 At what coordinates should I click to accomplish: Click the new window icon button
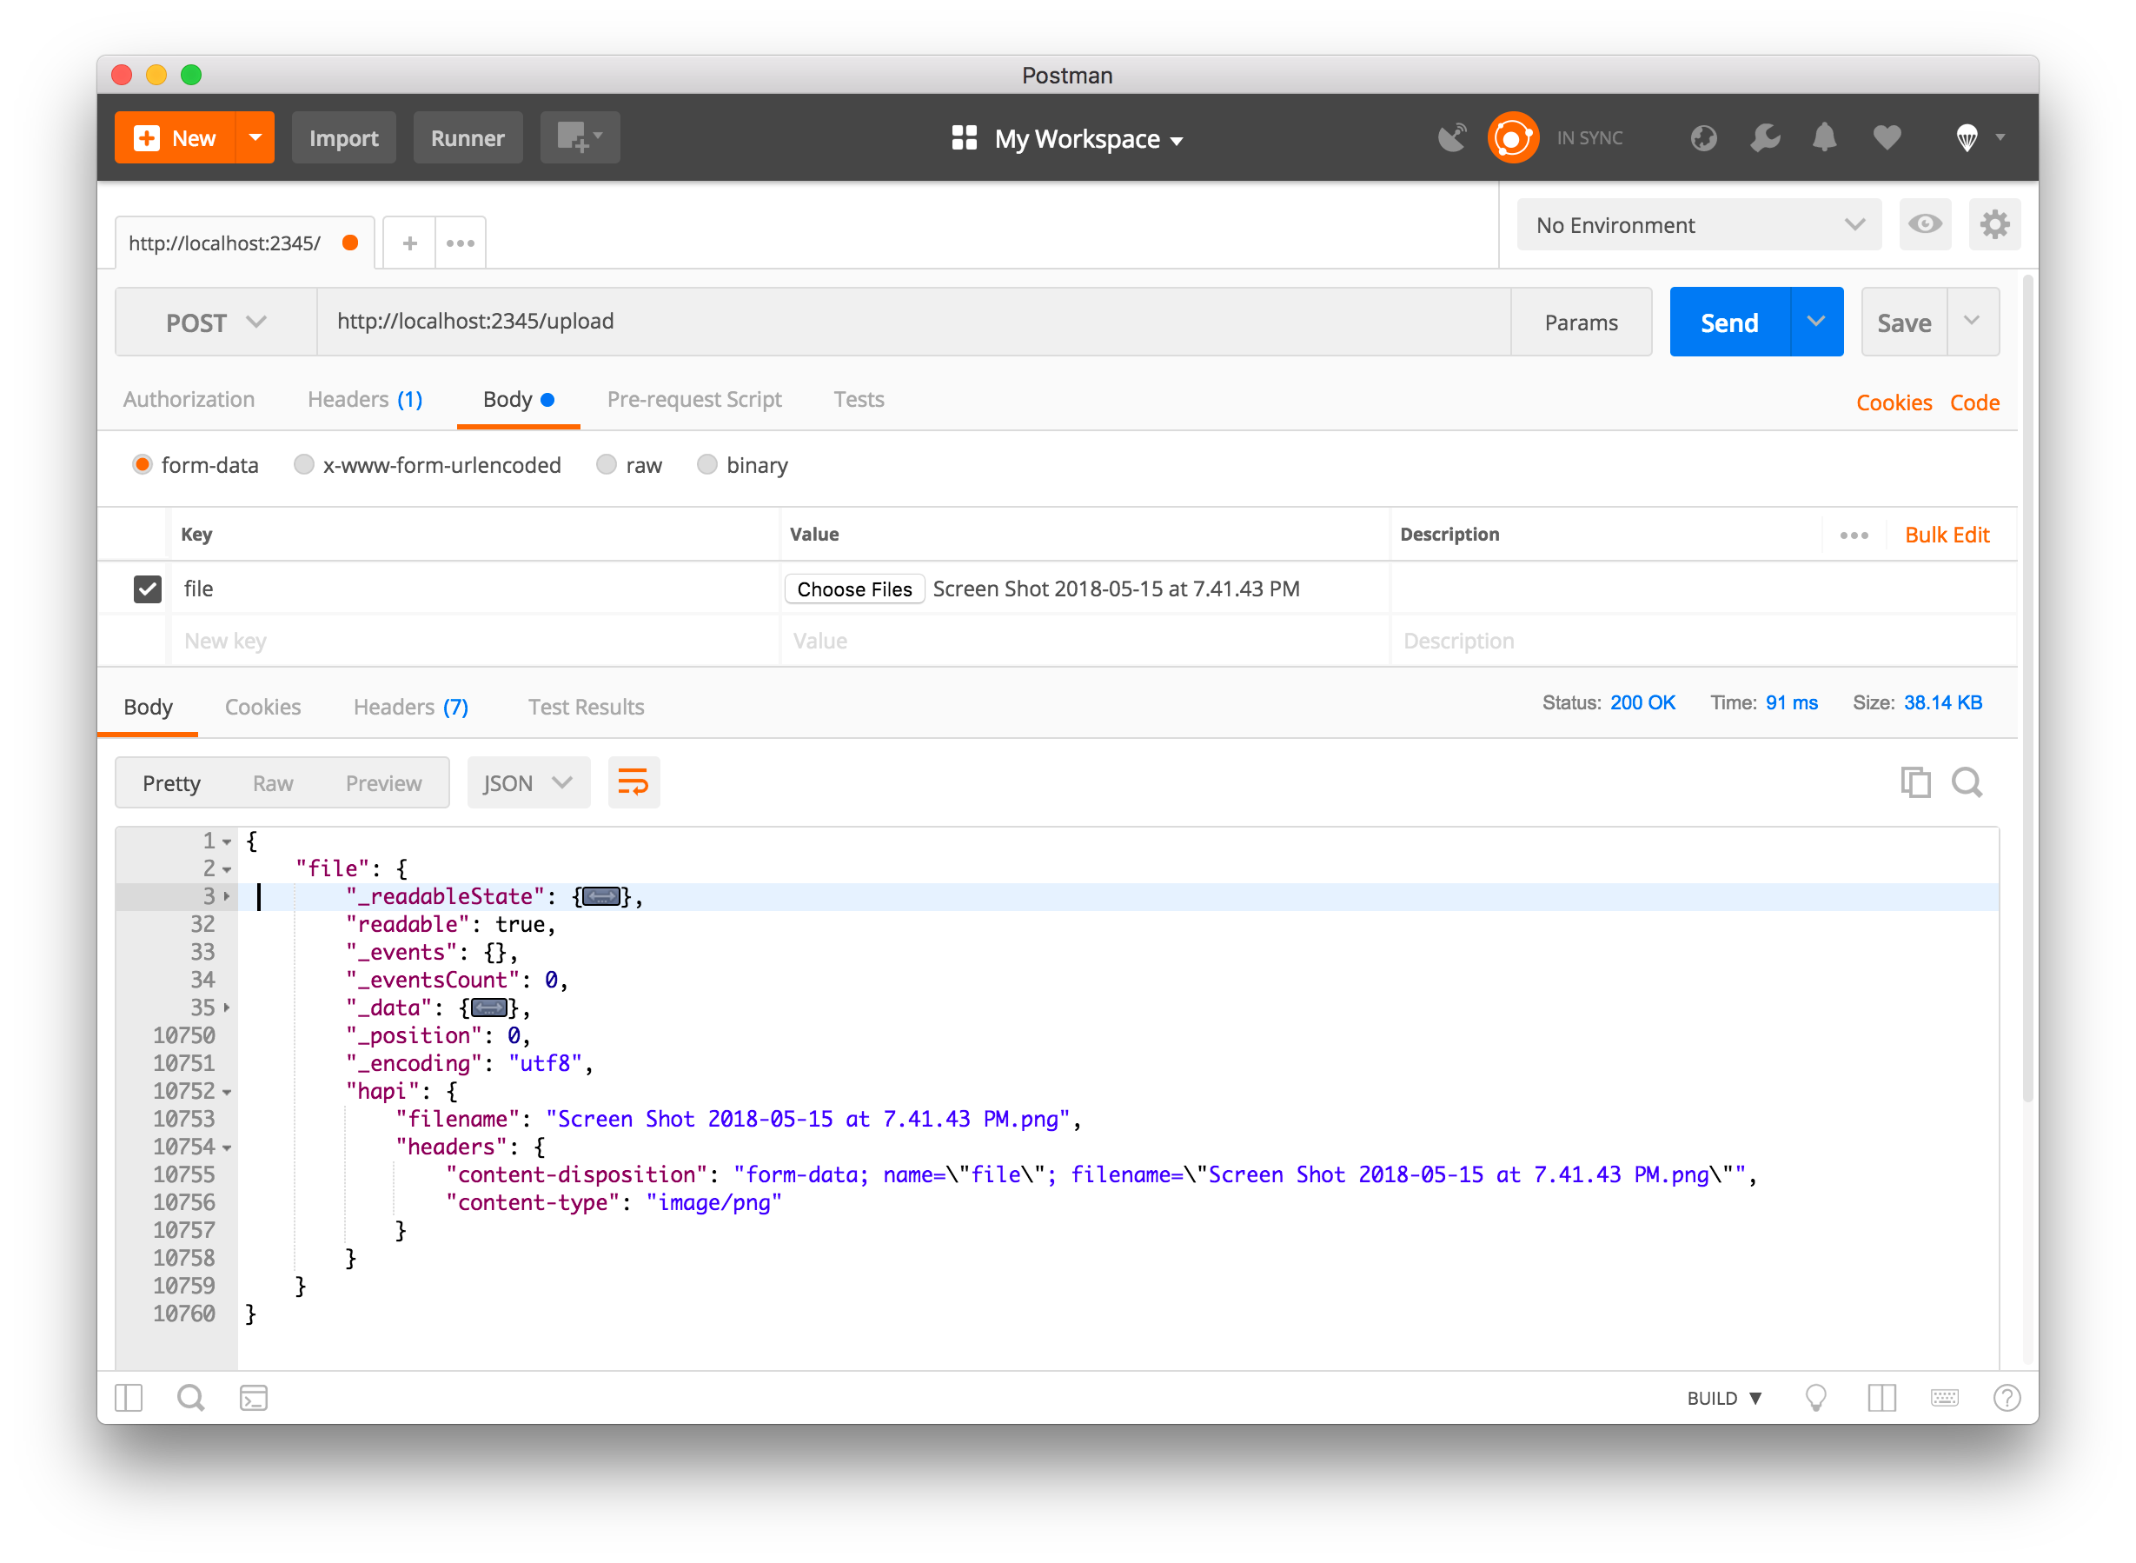coord(580,138)
